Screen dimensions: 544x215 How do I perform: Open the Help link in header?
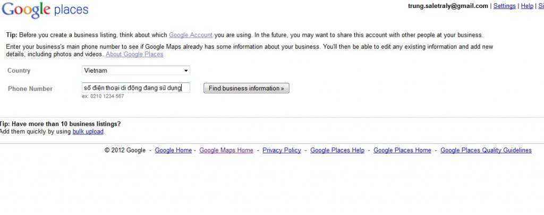click(527, 6)
